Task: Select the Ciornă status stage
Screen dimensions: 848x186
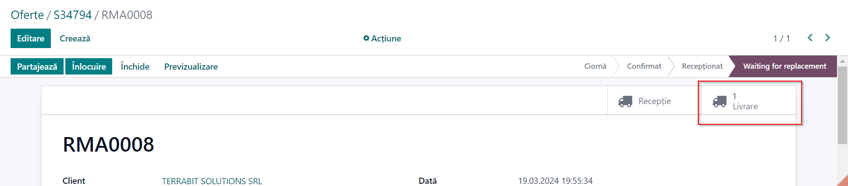Action: coord(595,66)
